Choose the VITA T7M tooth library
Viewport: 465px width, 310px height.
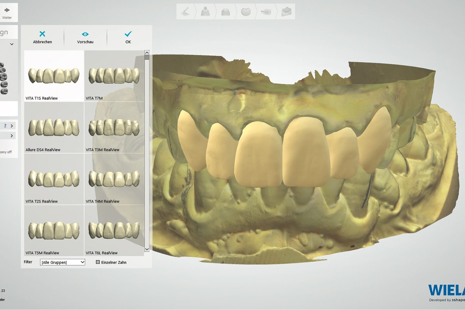tap(114, 76)
